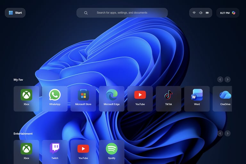Go to previous page of My Fav
Screen dimensions: 246x164
(x=220, y=79)
